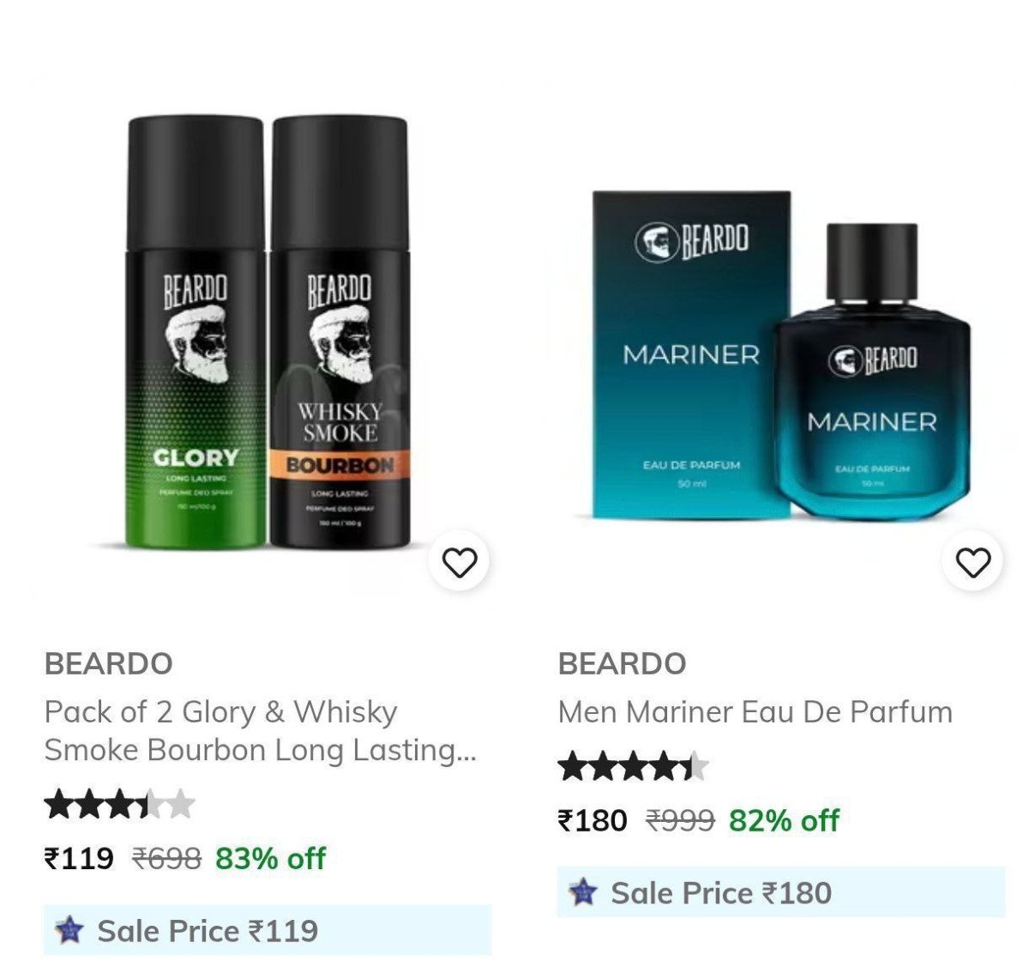The height and width of the screenshot is (973, 1029).
Task: Click the 83% off discount label
Action: click(x=270, y=858)
